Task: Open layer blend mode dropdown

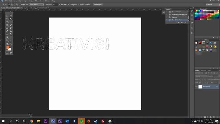Action: (201, 76)
